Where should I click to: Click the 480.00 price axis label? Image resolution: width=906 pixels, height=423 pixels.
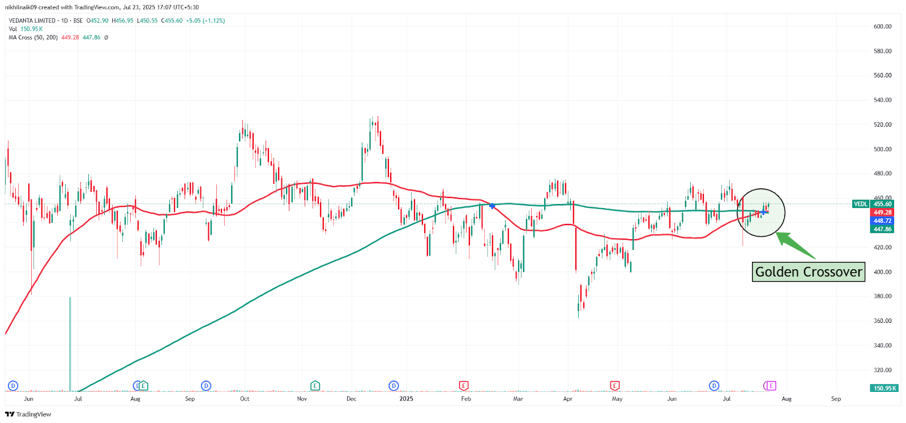tap(882, 174)
